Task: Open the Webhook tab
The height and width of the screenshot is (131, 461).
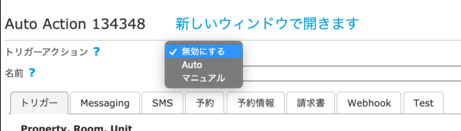Action: pos(369,103)
